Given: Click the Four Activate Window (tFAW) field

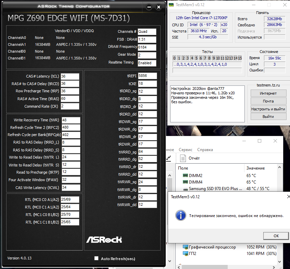Looking at the screenshot, I should click(x=71, y=180).
